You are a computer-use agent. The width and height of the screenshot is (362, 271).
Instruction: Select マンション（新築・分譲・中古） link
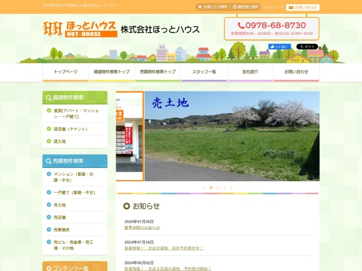(74, 177)
